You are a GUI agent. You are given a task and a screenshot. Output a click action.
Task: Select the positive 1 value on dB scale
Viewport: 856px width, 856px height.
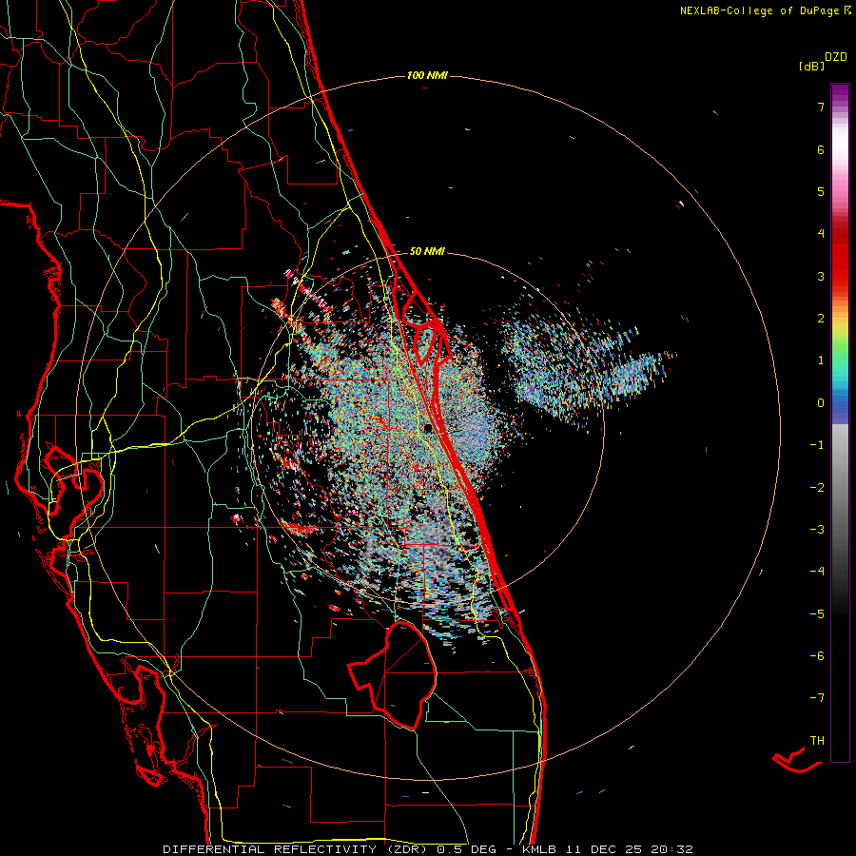point(821,360)
